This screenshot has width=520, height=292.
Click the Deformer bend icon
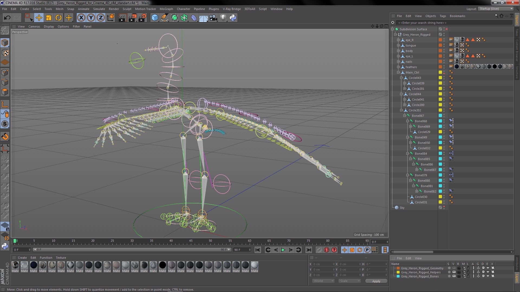pyautogui.click(x=194, y=18)
